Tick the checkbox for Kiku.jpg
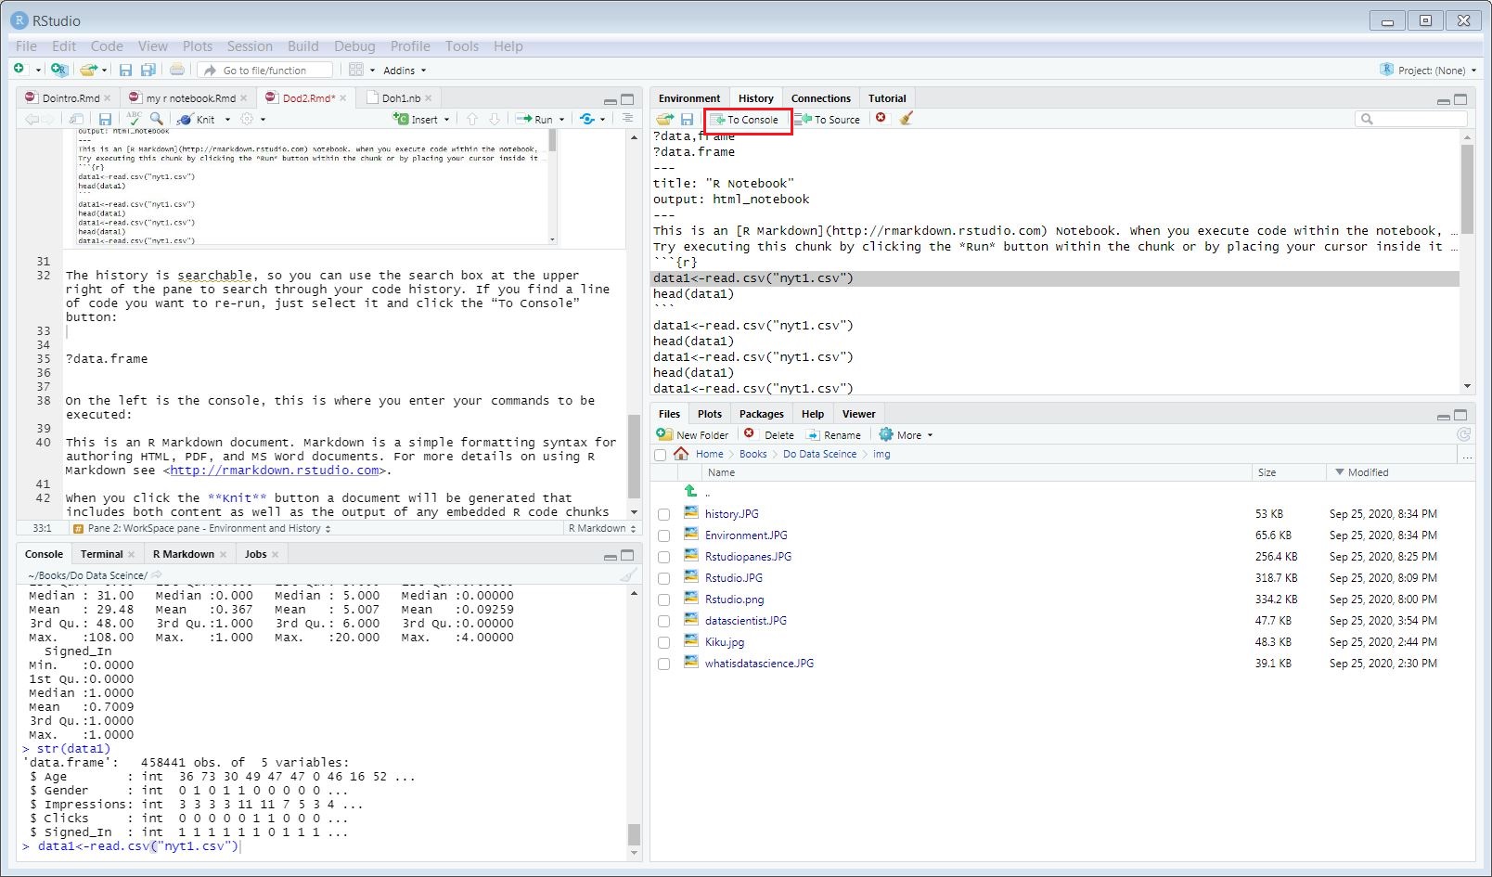1492x877 pixels. coord(663,642)
